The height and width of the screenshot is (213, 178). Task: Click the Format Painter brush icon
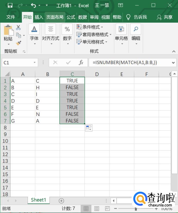19,43
